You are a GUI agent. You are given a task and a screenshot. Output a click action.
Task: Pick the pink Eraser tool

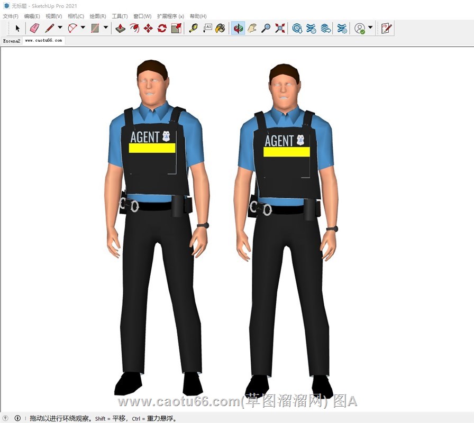click(34, 28)
